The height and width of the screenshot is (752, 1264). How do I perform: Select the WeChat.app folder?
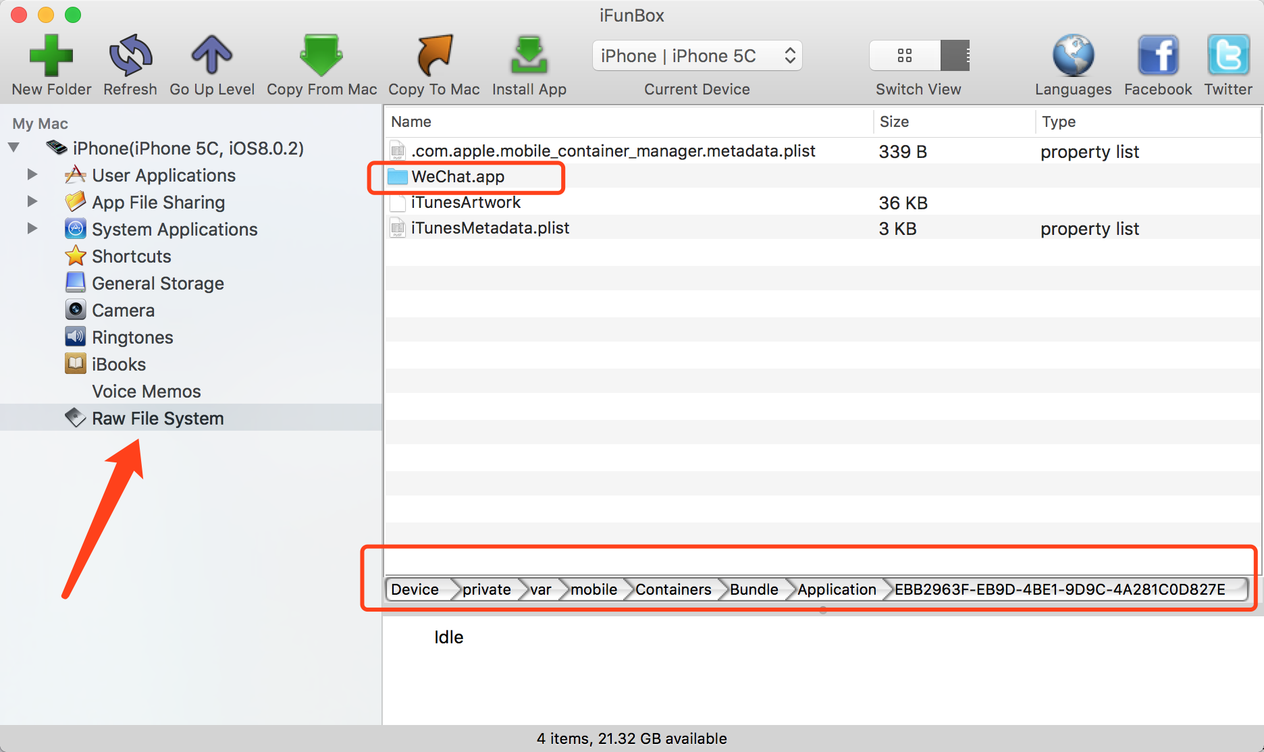458,177
